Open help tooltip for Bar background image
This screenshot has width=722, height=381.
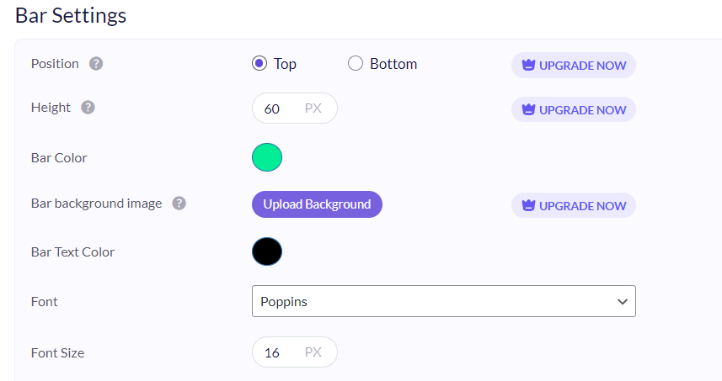coord(179,204)
